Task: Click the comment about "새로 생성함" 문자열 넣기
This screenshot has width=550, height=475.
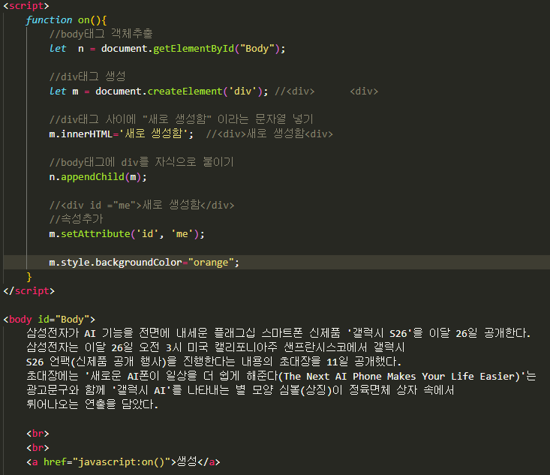Action: [181, 119]
